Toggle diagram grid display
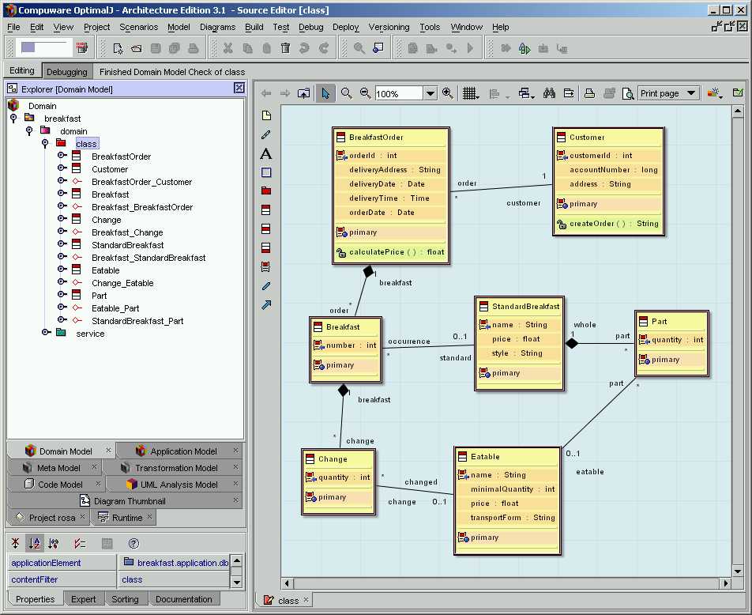The height and width of the screenshot is (615, 752). pyautogui.click(x=470, y=93)
